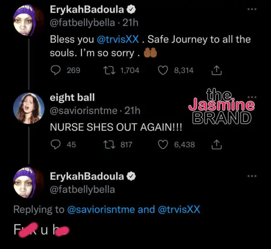View ErykahBadoula profile photo on first tweet
Viewport: 271px width, 249px height.
tap(28, 21)
